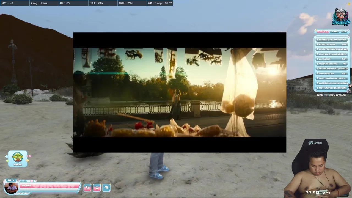The height and width of the screenshot is (198, 352).
Task: Click the thirst drink cup status icon
Action: point(97,188)
